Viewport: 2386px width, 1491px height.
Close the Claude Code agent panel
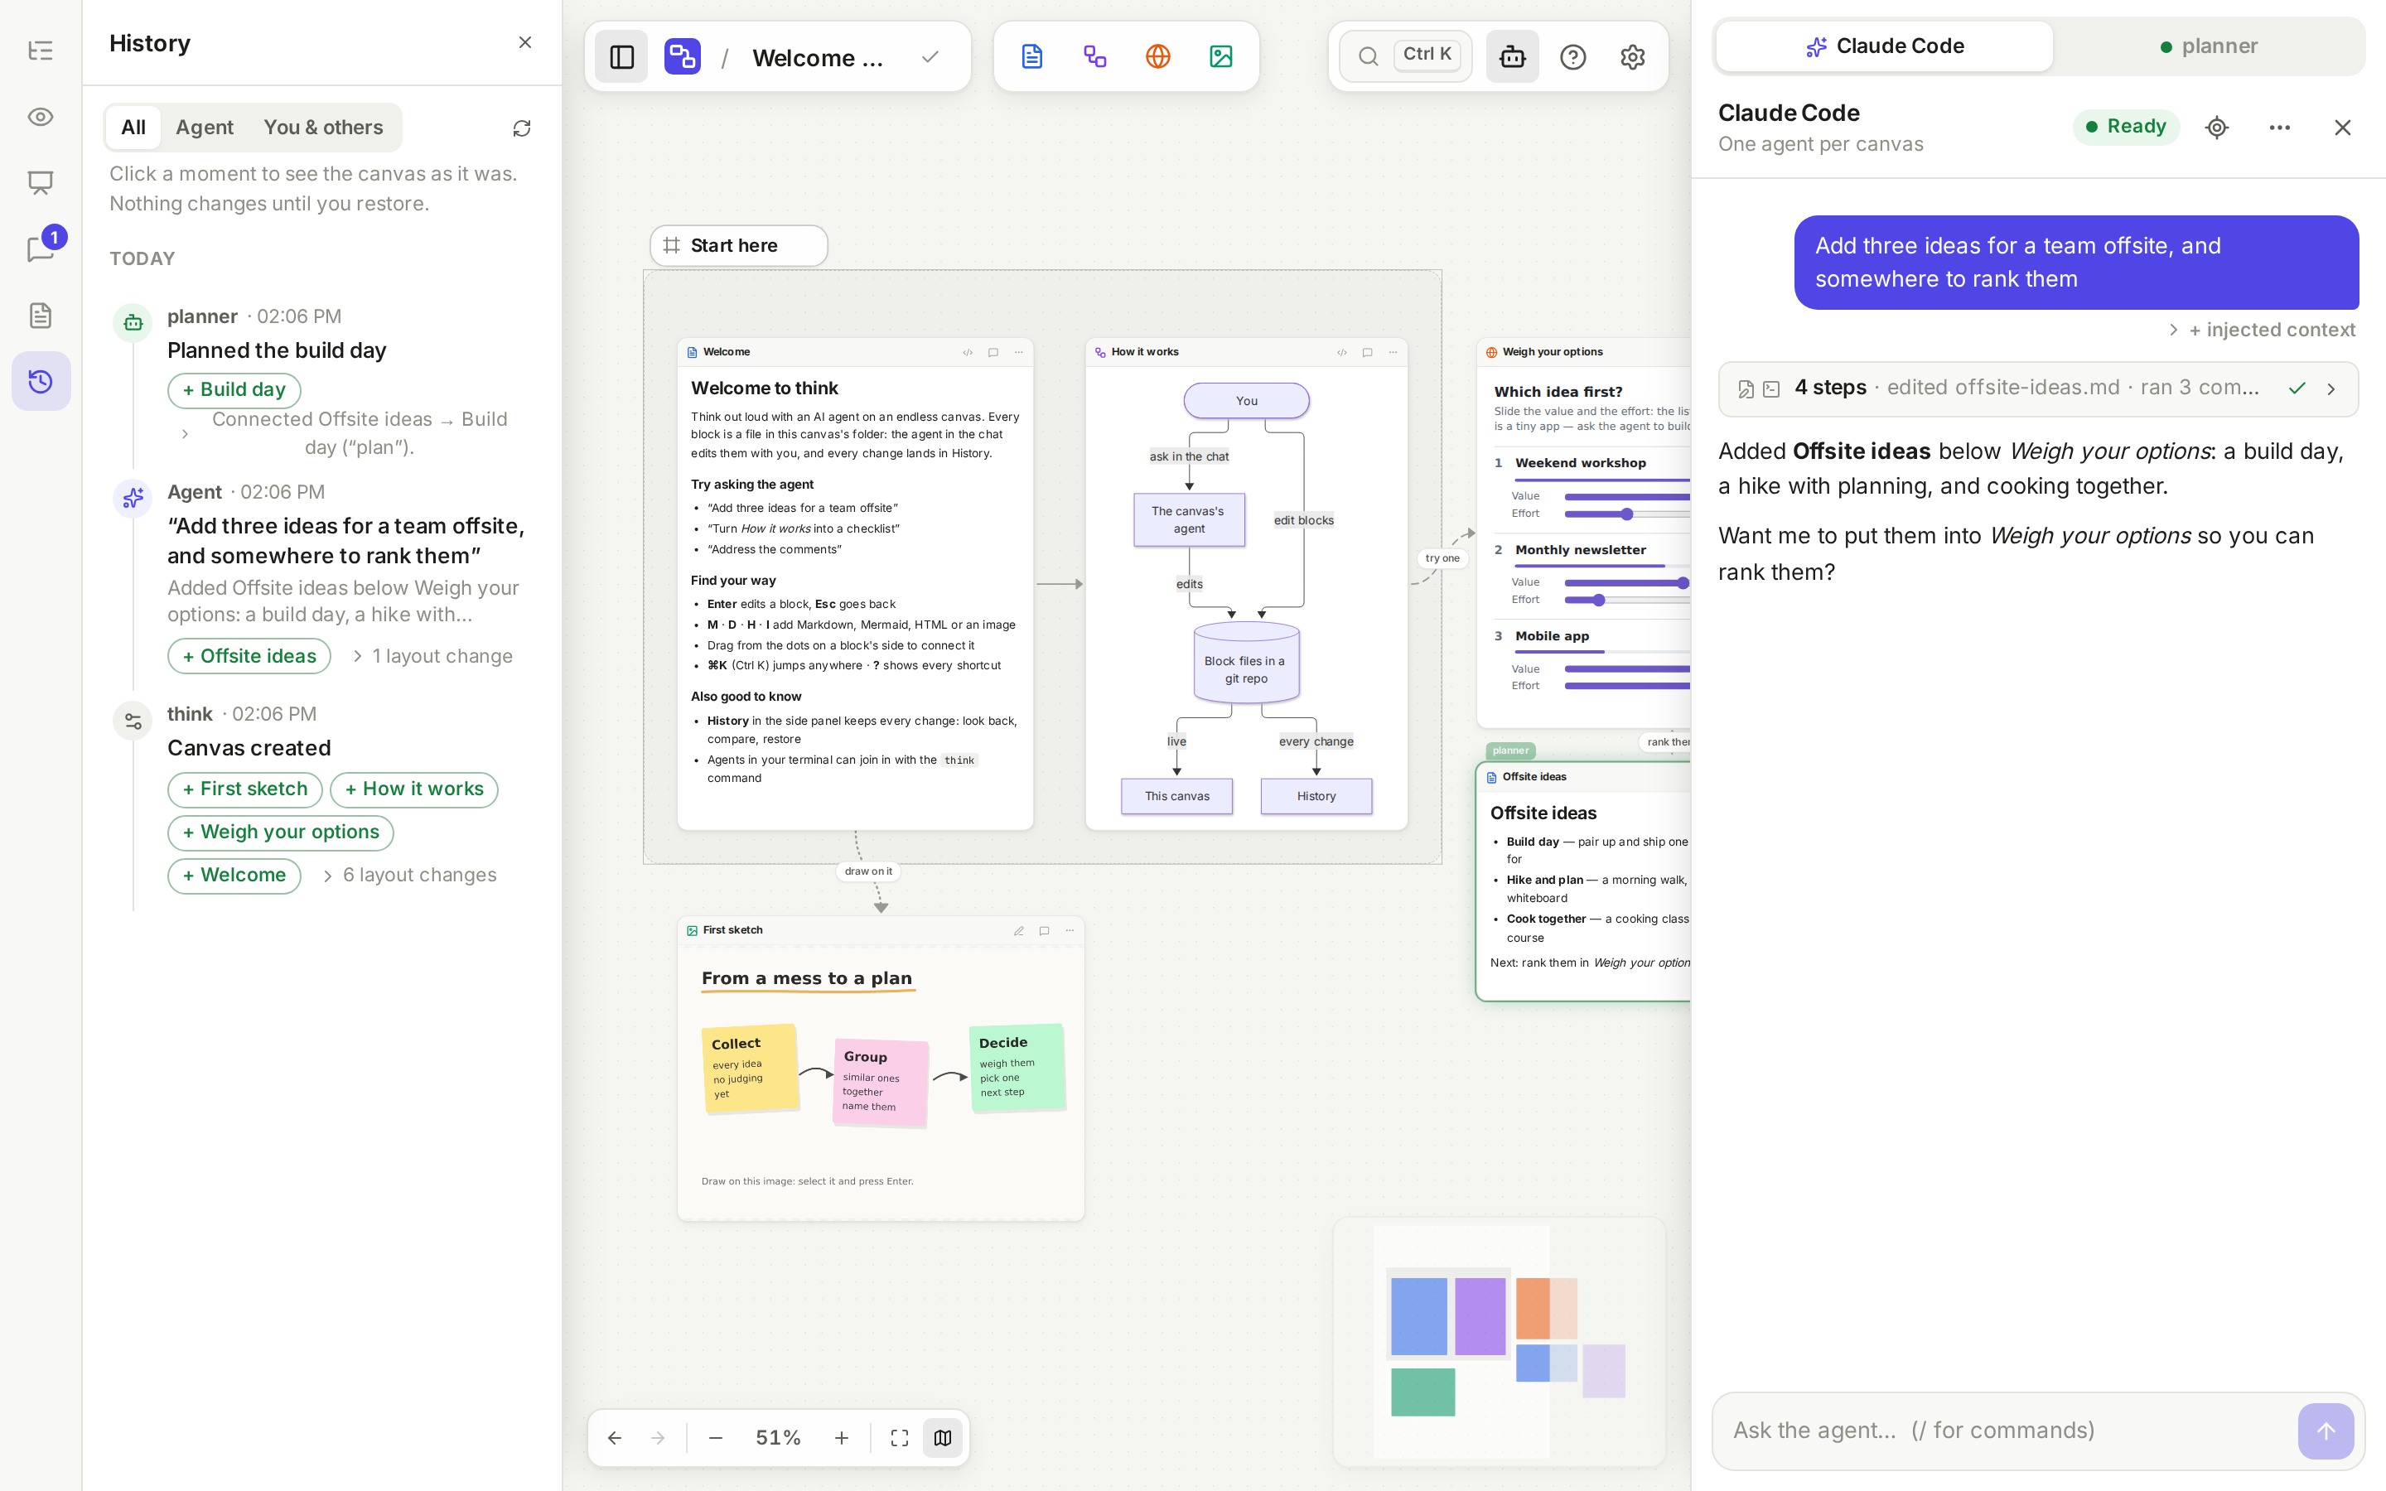click(2343, 128)
